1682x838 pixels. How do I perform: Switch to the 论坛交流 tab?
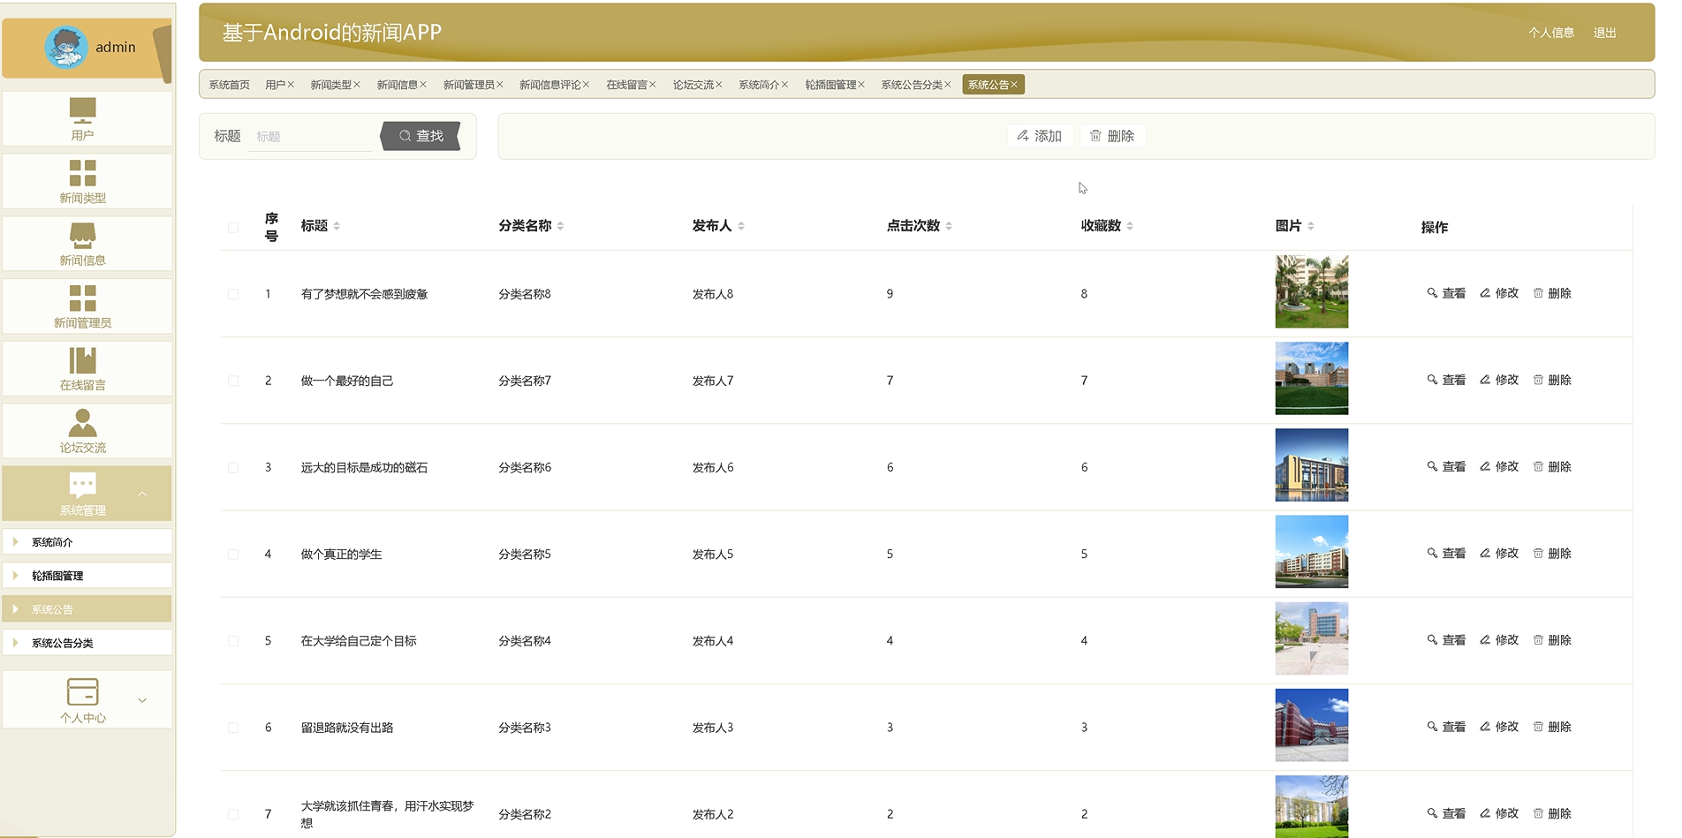coord(693,85)
